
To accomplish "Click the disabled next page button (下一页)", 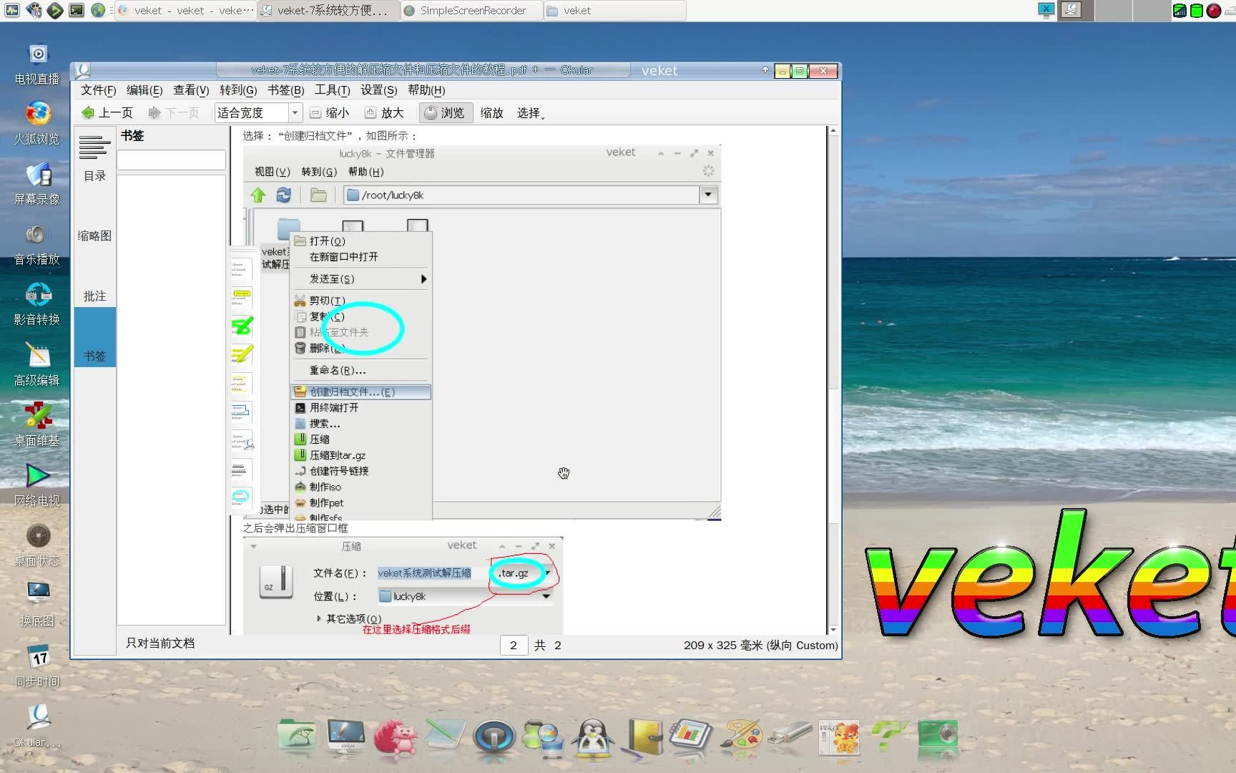I will coord(174,113).
